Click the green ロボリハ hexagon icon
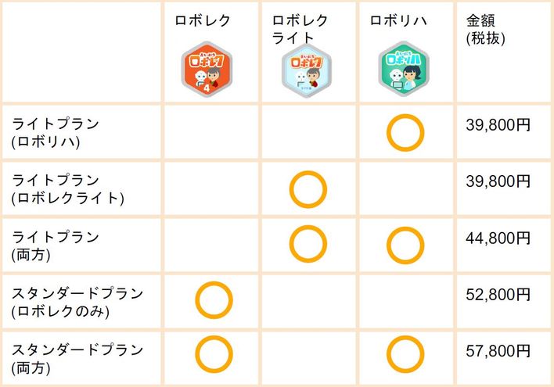 [x=404, y=69]
